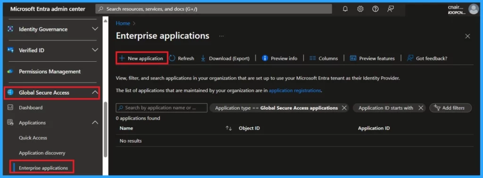Viewport: 483px width, 178px height.
Task: Open the ellipsis more options next to title
Action: coord(221,36)
